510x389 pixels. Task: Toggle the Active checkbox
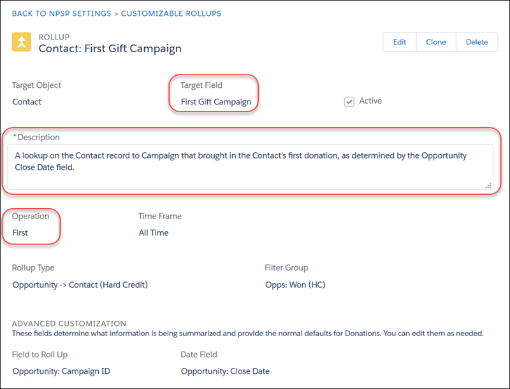(349, 102)
